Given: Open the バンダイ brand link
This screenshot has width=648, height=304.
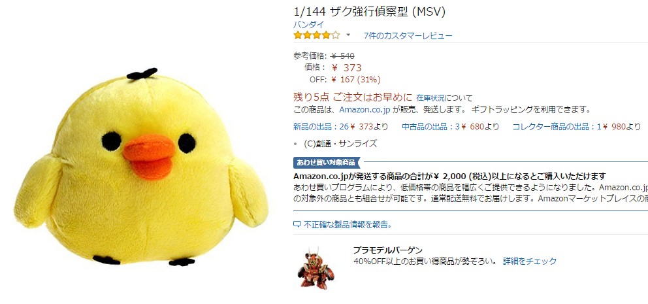Looking at the screenshot, I should tap(309, 24).
